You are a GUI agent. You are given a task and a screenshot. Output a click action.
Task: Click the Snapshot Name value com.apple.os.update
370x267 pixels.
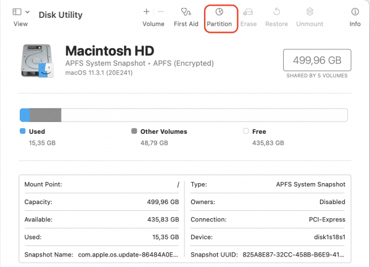point(128,255)
